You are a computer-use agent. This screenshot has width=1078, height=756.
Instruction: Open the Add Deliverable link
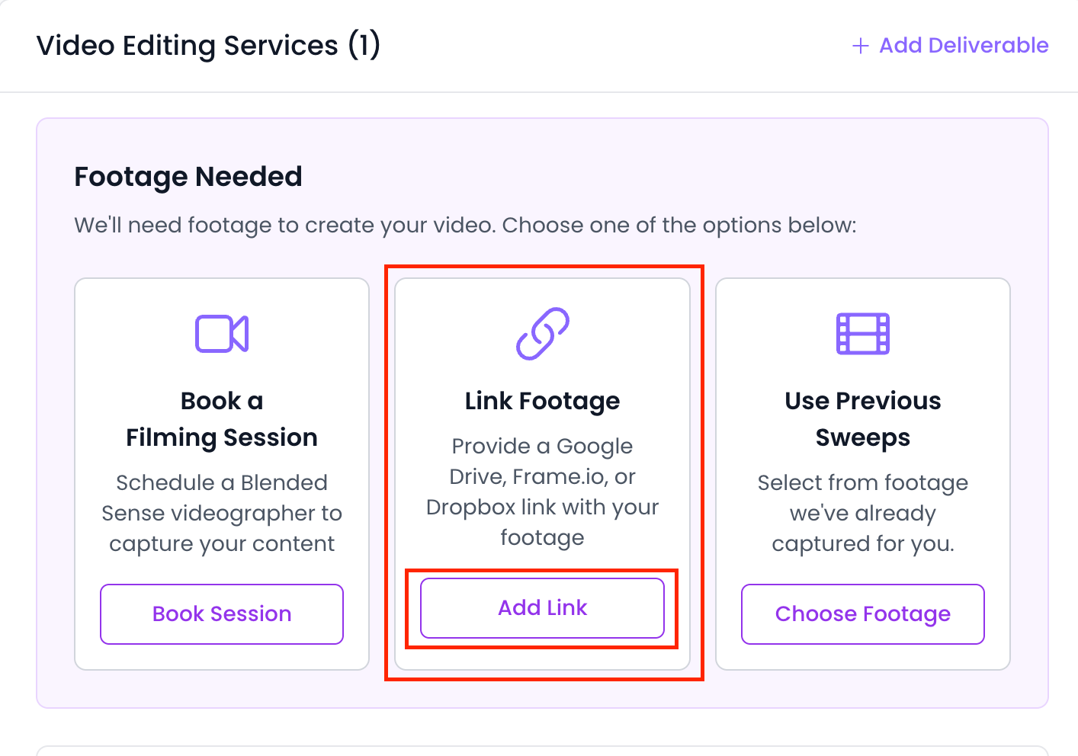coord(963,46)
